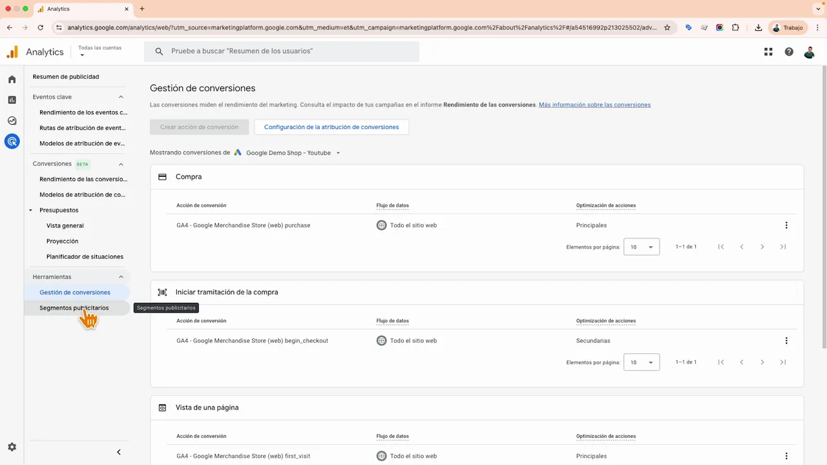This screenshot has width=827, height=465.
Task: Click GA4 Google Merchandise Store begin_checkout row
Action: (x=252, y=340)
